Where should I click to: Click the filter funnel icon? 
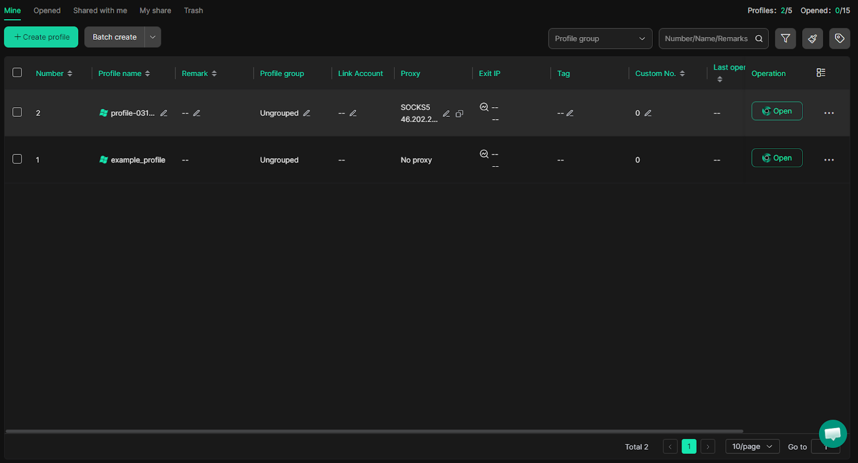(x=785, y=39)
